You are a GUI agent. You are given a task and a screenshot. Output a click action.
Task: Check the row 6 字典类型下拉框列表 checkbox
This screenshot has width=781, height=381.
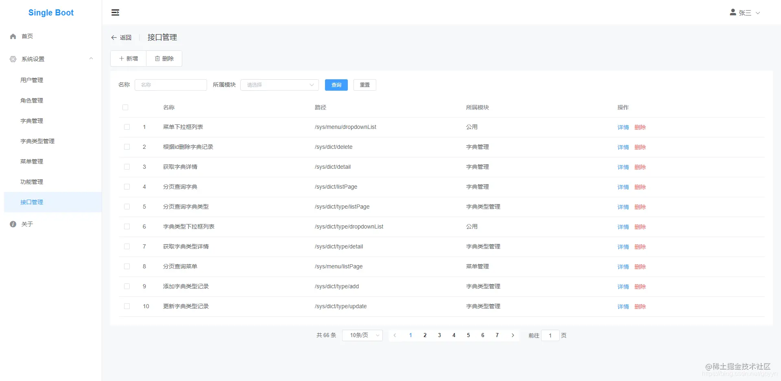(x=127, y=226)
